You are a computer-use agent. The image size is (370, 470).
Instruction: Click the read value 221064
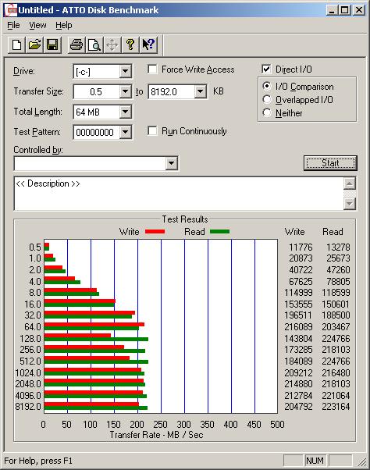pos(336,395)
